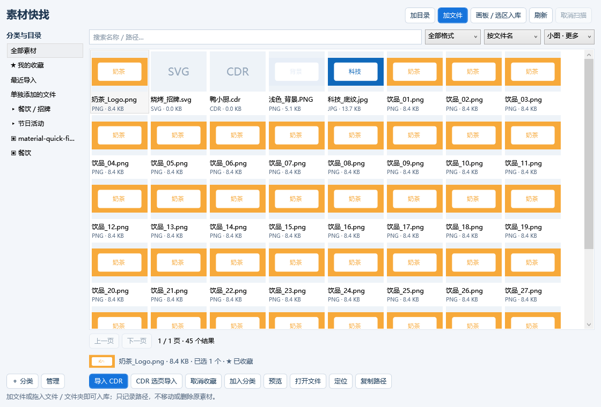Select the 奶茶_Logo.png thumbnail

pos(120,72)
